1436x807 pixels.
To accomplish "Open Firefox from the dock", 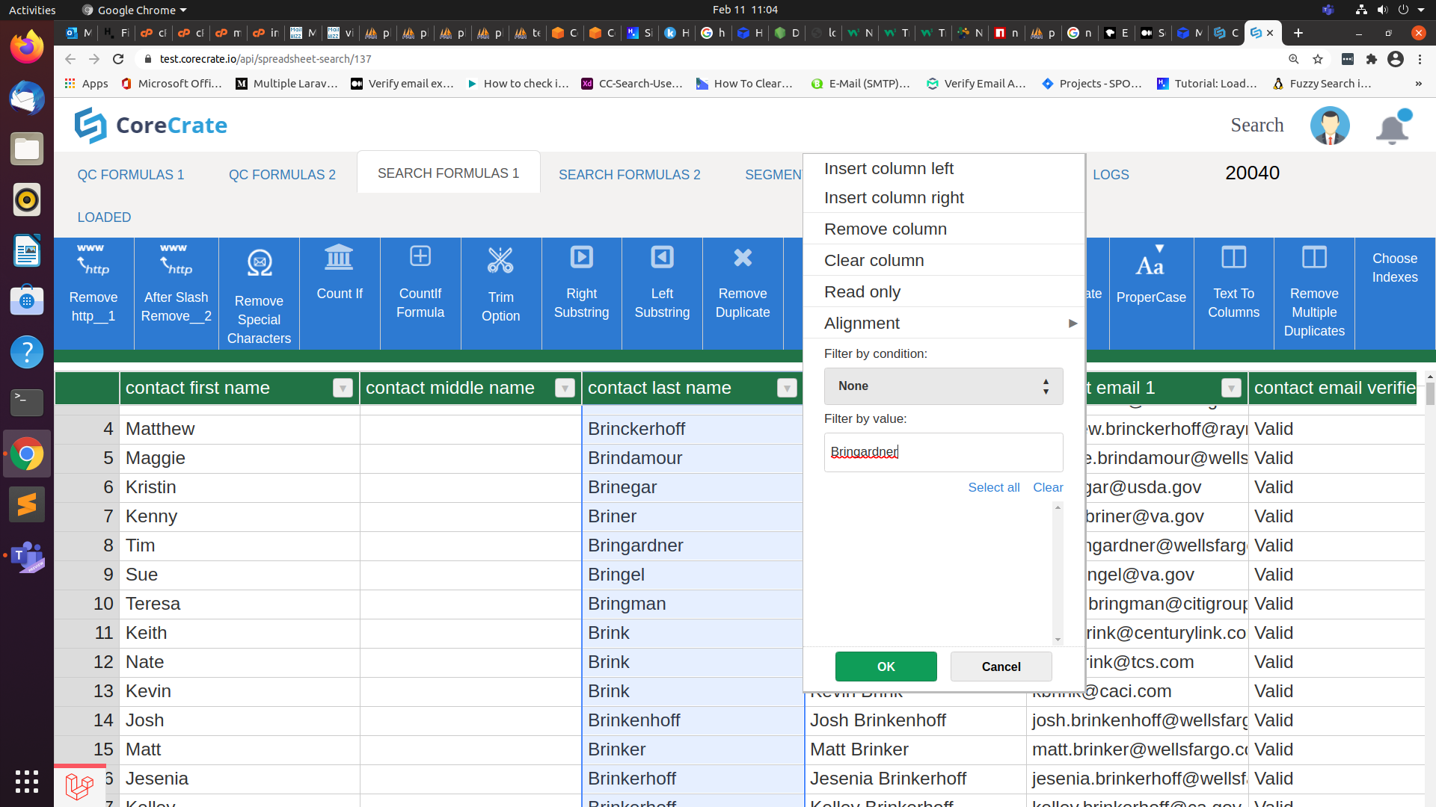I will (27, 47).
